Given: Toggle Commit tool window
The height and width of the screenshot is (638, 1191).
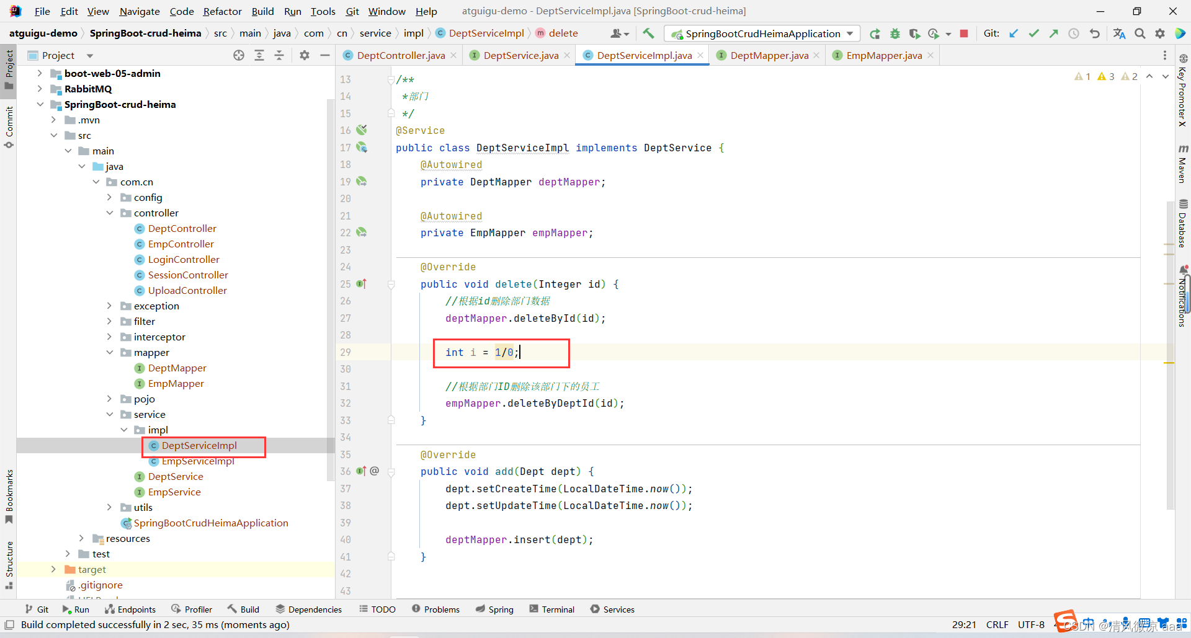Looking at the screenshot, I should [x=9, y=127].
